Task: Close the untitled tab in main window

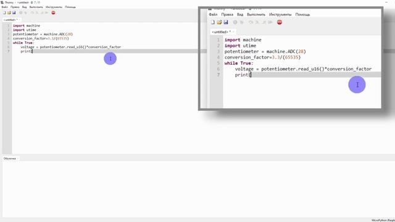Action: click(x=19, y=20)
